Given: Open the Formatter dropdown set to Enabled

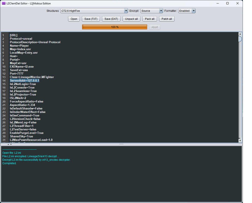Looking at the screenshot, I should (187, 11).
